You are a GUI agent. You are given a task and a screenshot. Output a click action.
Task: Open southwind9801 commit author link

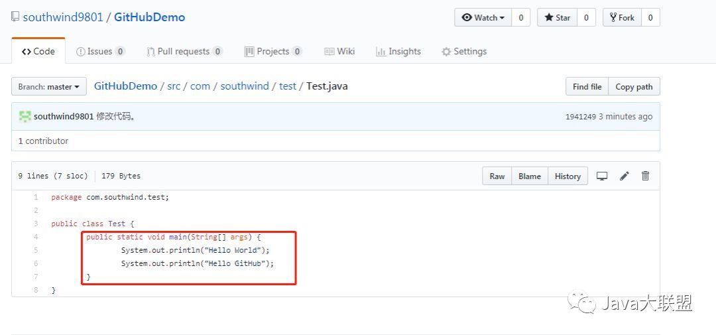click(x=64, y=117)
